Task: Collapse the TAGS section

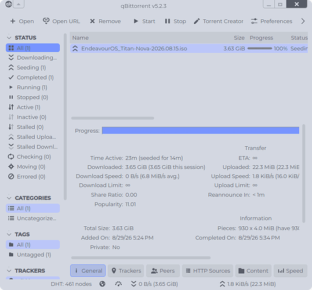Action: (9, 234)
